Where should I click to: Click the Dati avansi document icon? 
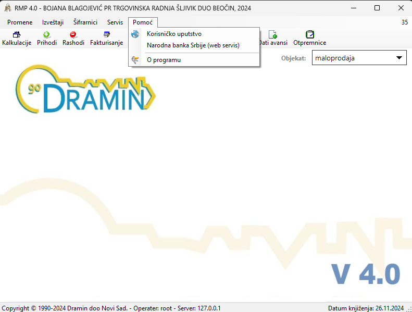click(273, 34)
